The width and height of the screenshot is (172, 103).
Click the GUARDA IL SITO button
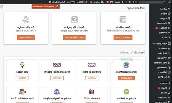123,37
